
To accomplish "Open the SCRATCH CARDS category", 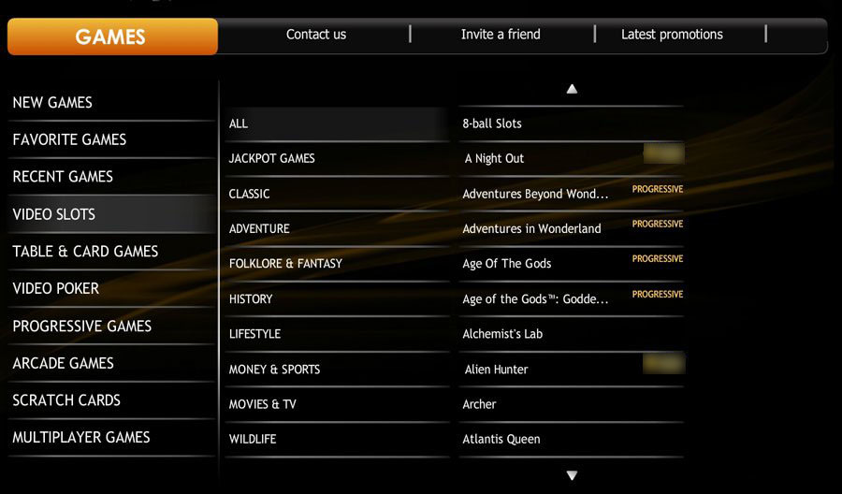I will (66, 400).
